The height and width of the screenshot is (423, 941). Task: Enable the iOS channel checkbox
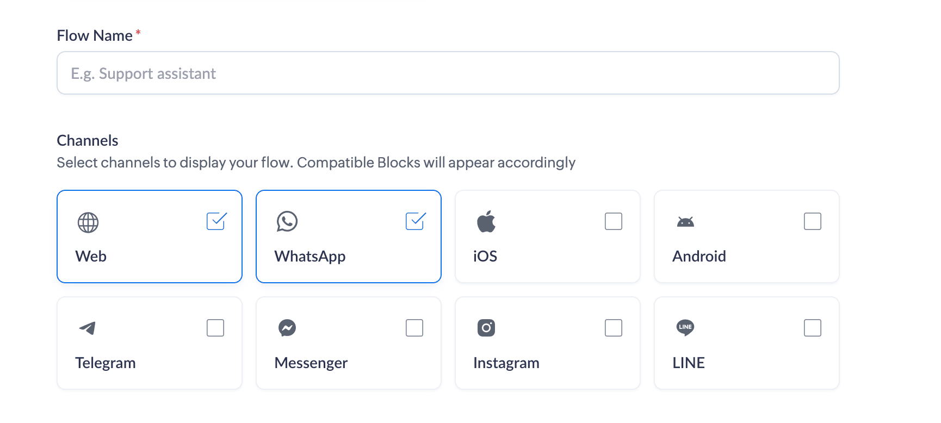[x=614, y=221]
